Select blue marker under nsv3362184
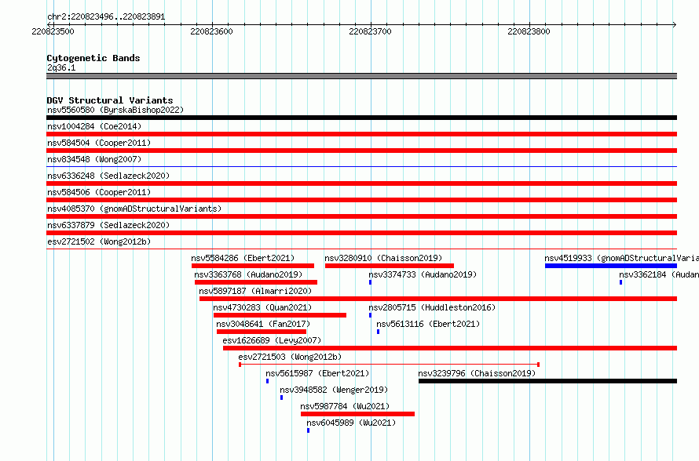This screenshot has width=699, height=461. click(x=620, y=282)
